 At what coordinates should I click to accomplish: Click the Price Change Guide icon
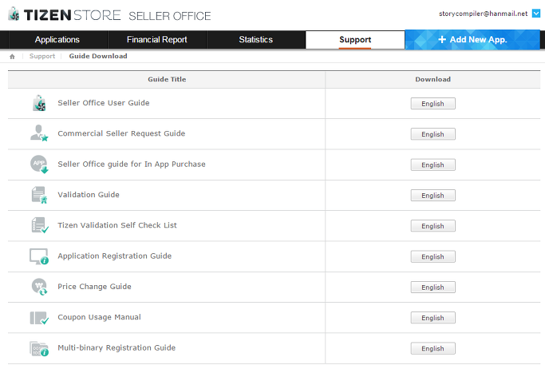point(39,287)
